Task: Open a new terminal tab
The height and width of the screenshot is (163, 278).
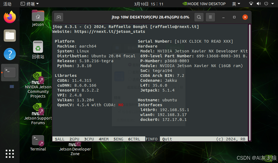Action: (59, 17)
